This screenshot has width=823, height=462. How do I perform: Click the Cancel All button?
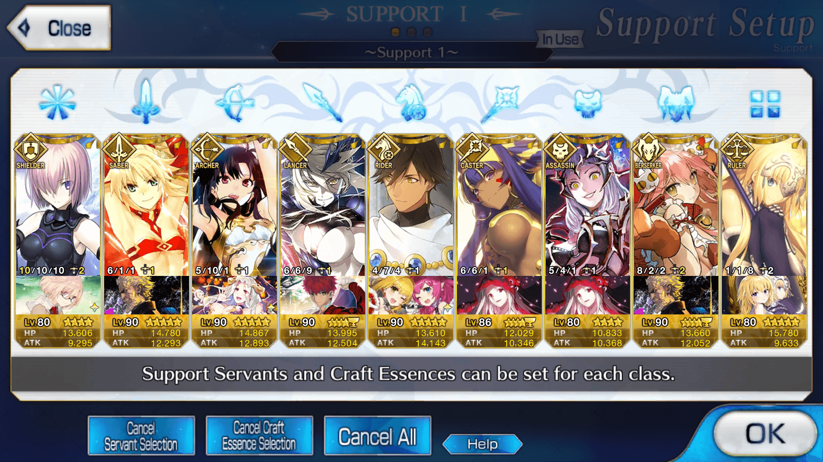(377, 435)
